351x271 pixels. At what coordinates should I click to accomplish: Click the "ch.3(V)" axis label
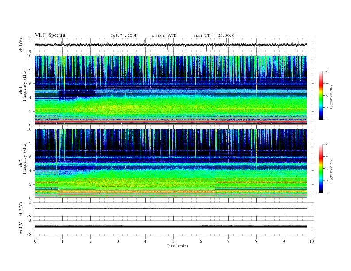coord(21,209)
